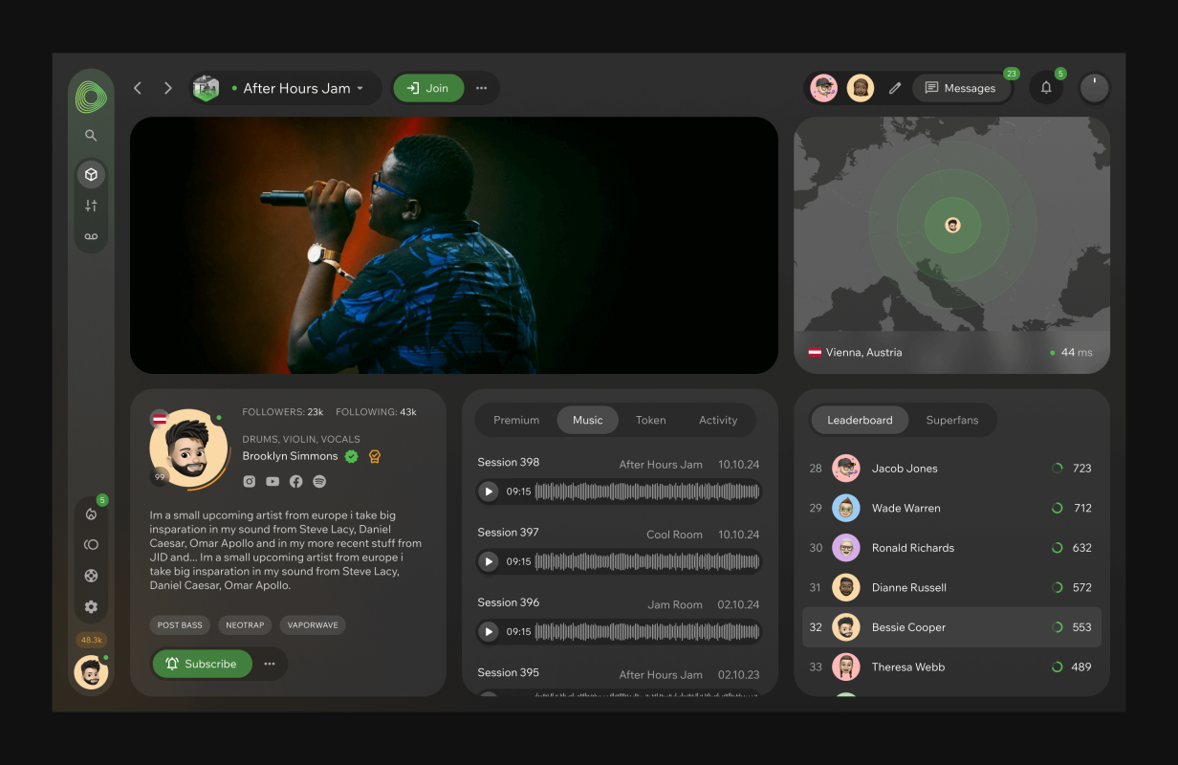Open the settings gear in the sidebar

click(x=91, y=606)
